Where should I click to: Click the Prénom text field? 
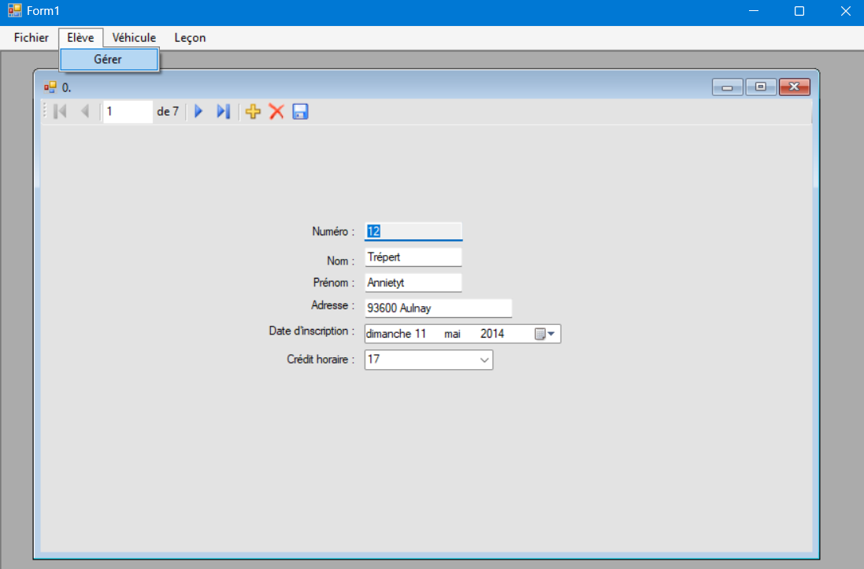413,283
